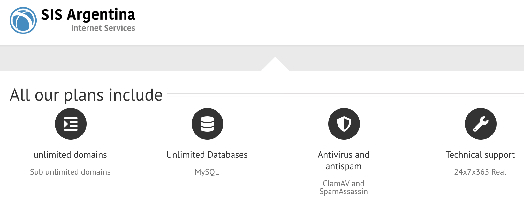Click the SIS Argentina globe logo
Screen dimensions: 524x204
coord(23,20)
